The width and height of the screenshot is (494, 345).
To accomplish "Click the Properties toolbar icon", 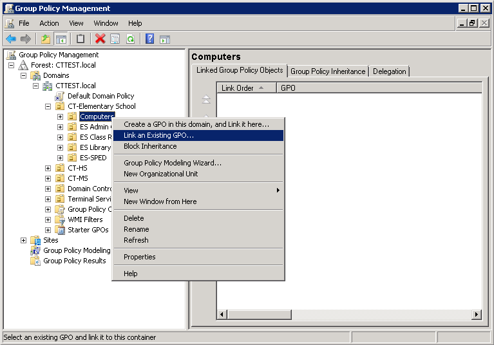I will (x=115, y=39).
